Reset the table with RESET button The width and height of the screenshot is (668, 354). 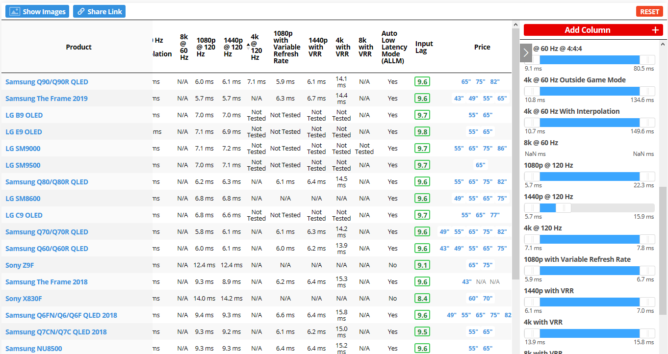pyautogui.click(x=649, y=12)
